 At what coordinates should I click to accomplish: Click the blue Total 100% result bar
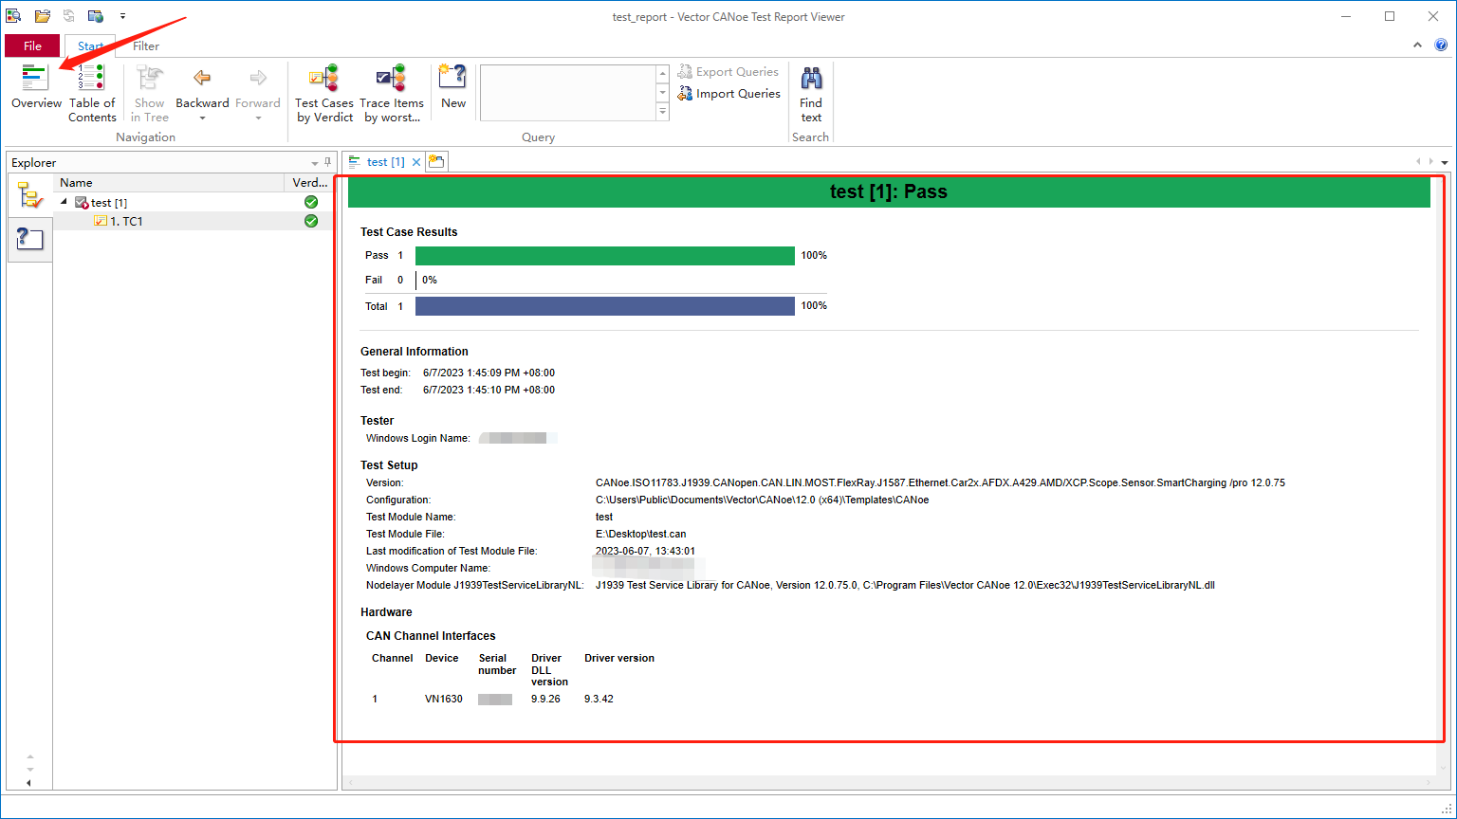[605, 306]
